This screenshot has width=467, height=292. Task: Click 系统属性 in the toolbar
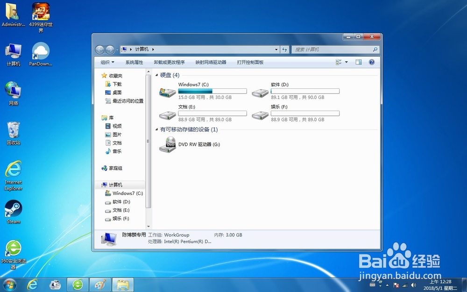click(134, 62)
